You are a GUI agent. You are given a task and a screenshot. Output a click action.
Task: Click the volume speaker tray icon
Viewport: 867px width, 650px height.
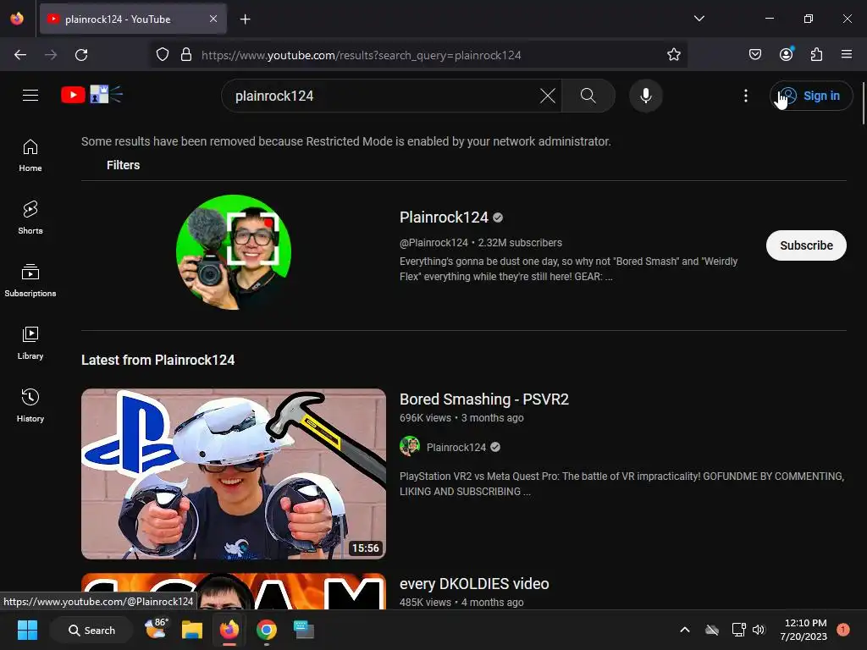coord(759,630)
